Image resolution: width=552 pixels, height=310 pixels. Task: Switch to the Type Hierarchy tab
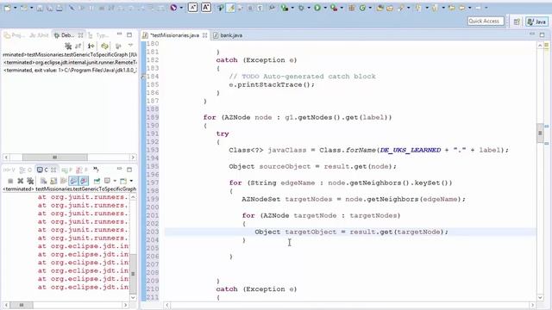coord(98,35)
